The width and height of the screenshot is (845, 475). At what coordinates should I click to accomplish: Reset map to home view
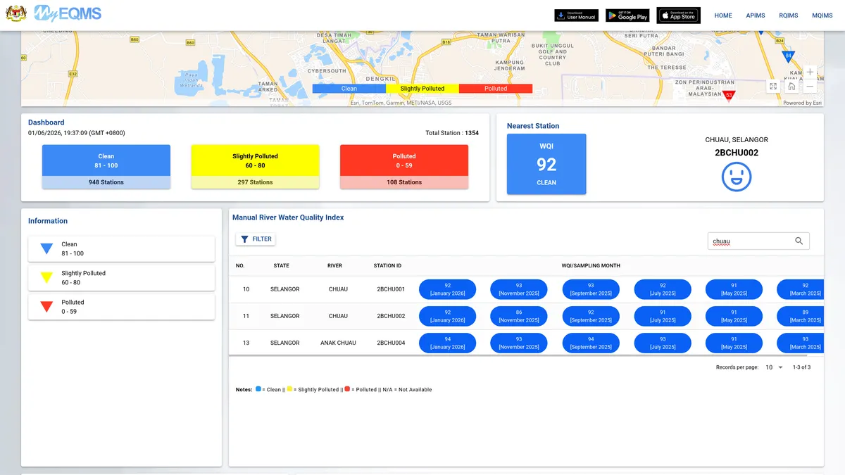791,86
